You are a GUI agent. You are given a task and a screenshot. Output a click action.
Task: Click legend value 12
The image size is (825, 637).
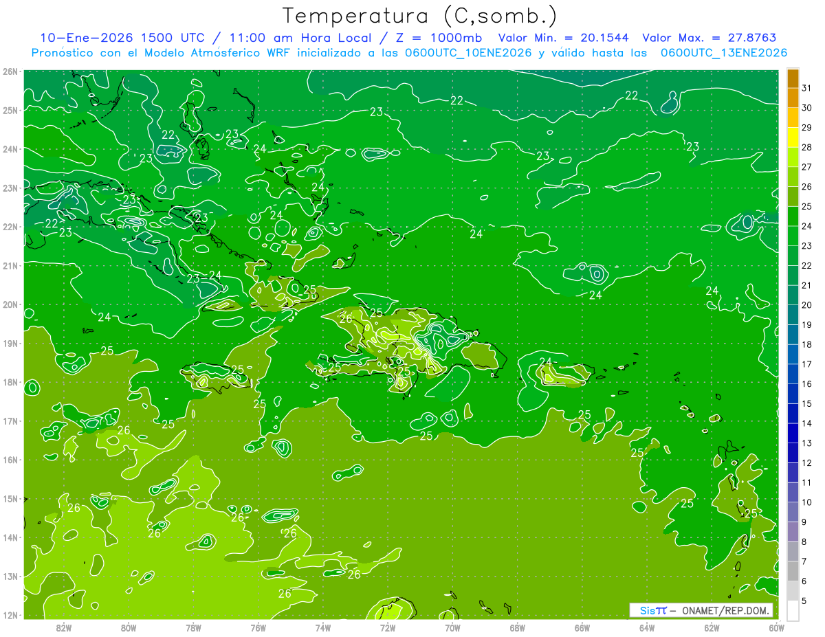(x=807, y=463)
